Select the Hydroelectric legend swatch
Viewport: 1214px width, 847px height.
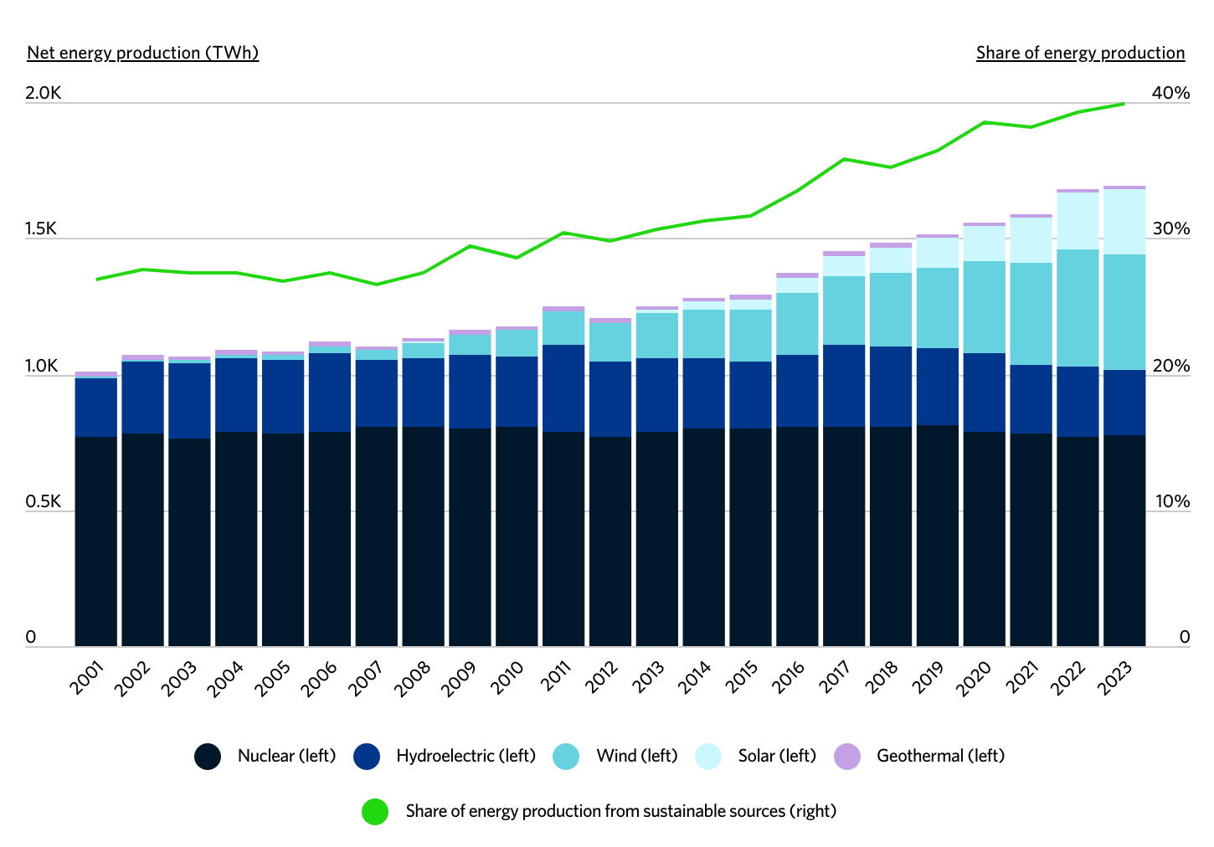(x=366, y=755)
